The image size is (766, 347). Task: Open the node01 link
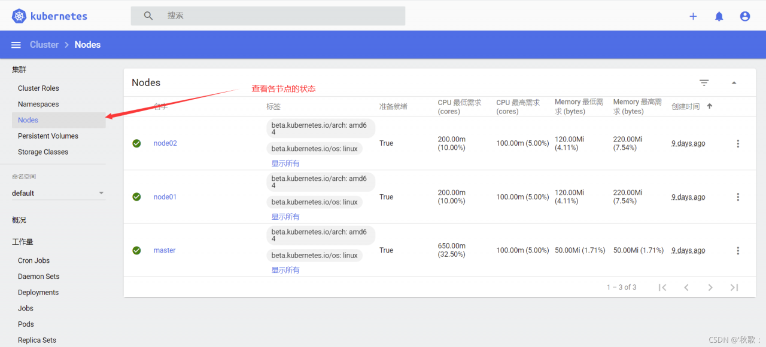[165, 196]
